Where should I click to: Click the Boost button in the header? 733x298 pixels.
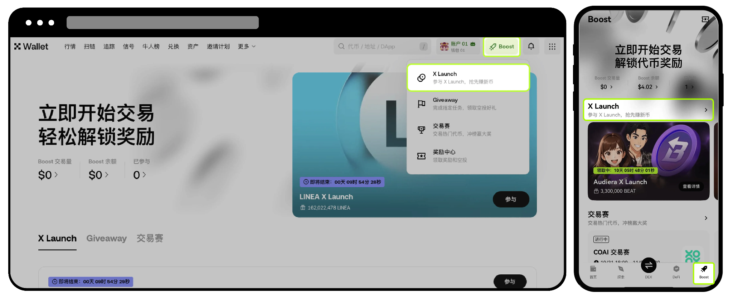click(502, 47)
